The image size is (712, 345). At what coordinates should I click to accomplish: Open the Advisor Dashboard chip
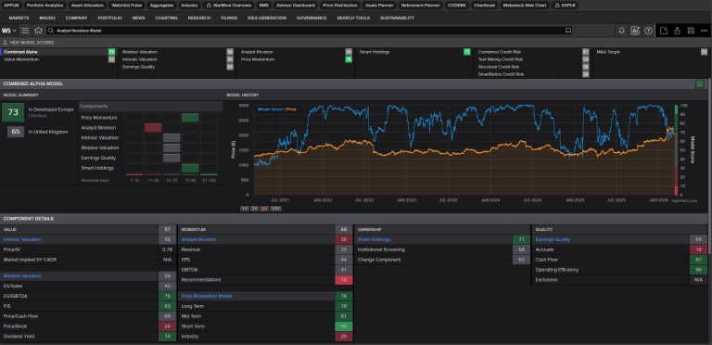tap(296, 6)
